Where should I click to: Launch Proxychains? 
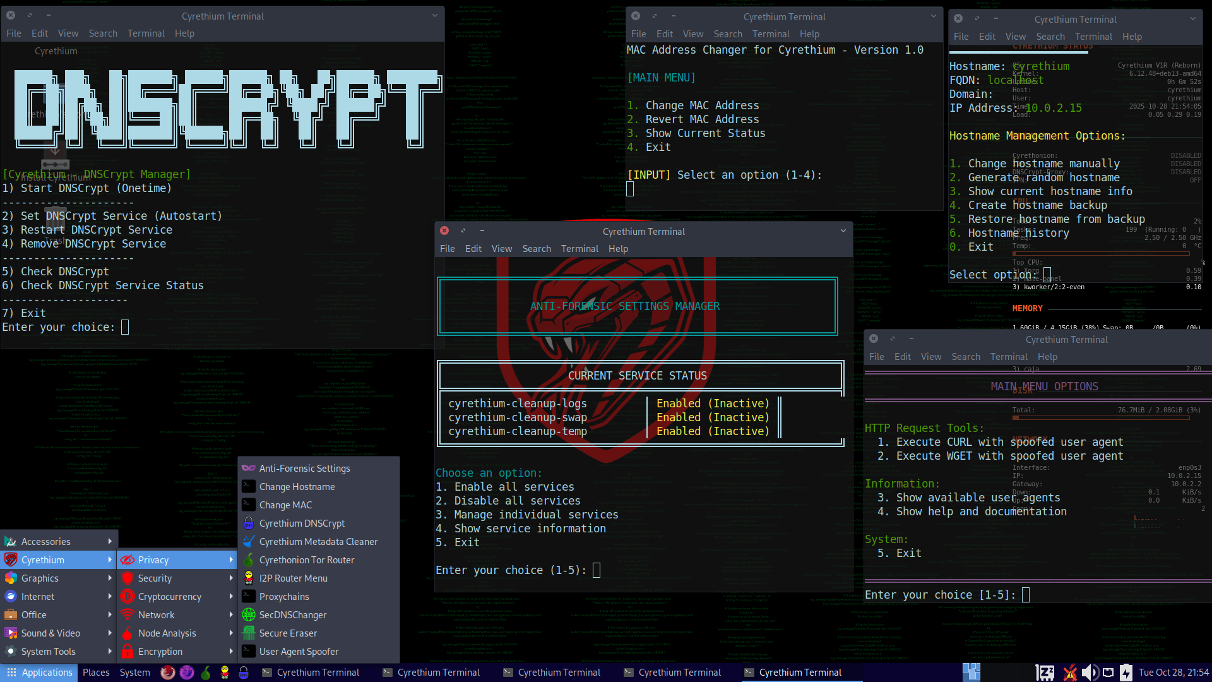(282, 596)
